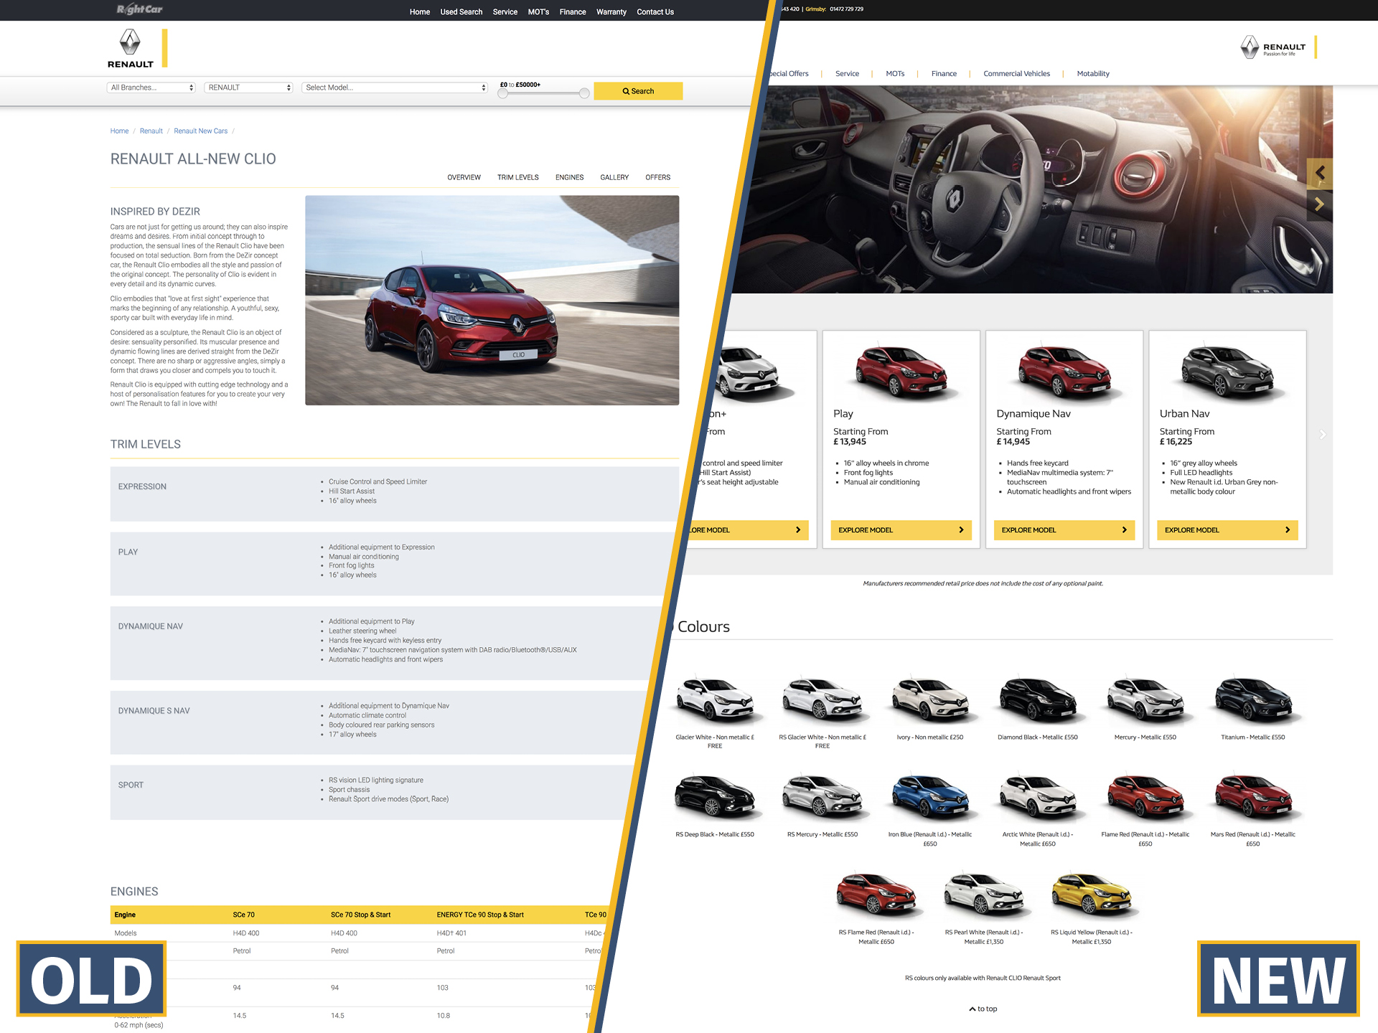Click the yellow Search button

point(638,91)
